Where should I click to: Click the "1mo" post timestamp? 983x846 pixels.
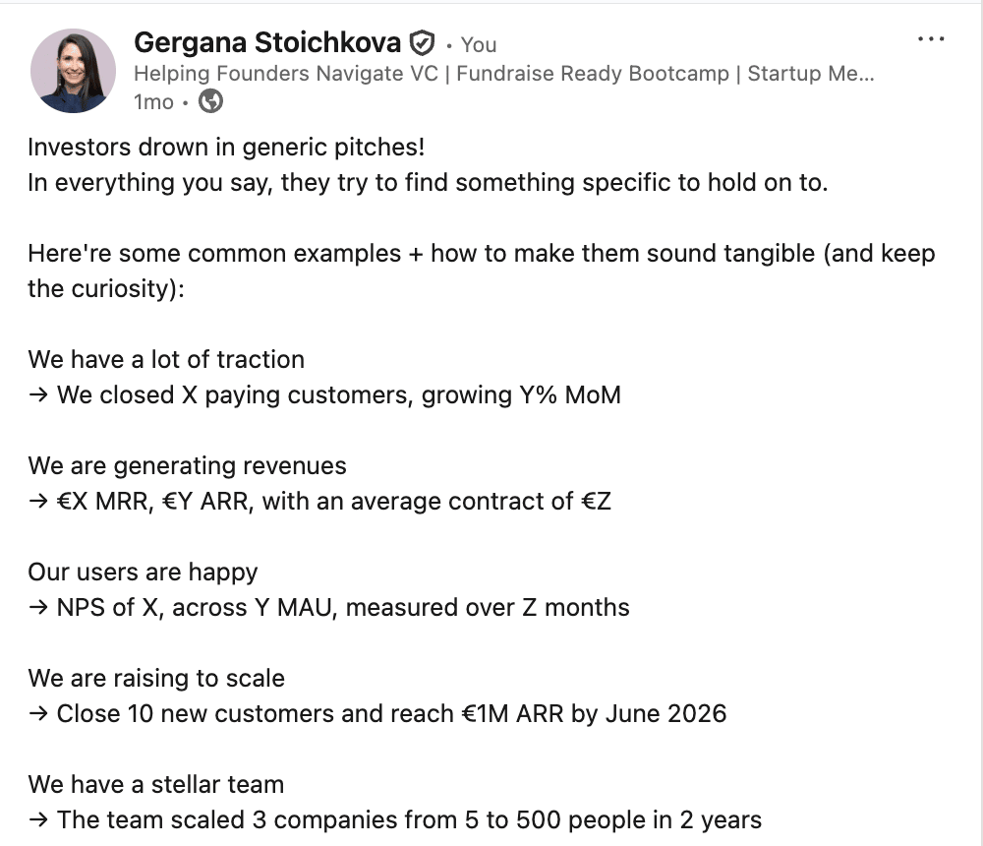coord(153,102)
